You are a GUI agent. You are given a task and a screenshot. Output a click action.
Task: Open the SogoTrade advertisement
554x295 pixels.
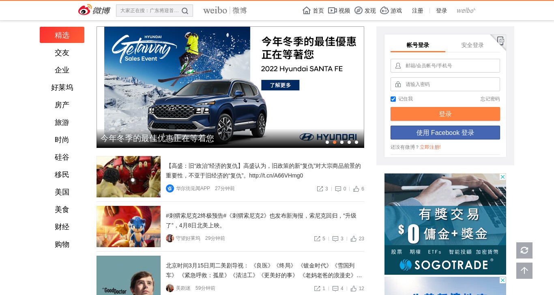tap(445, 224)
